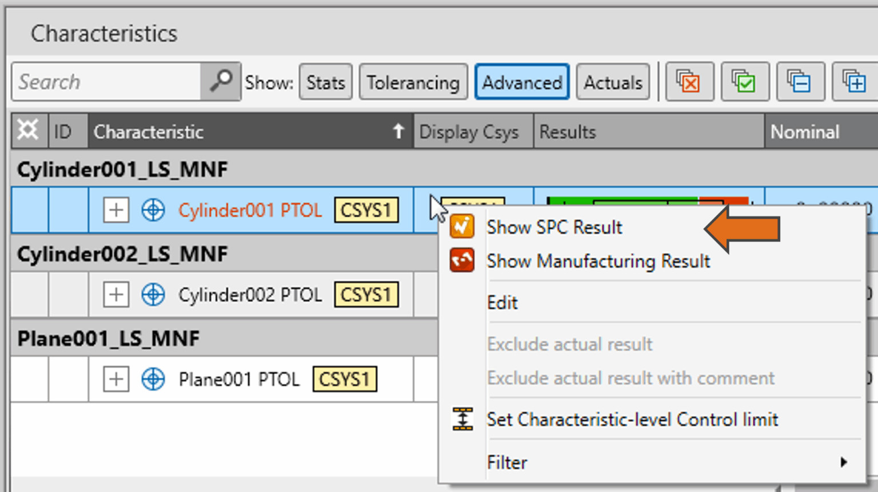The width and height of the screenshot is (878, 492).
Task: Click the red X exclude toolbar icon
Action: (x=688, y=82)
